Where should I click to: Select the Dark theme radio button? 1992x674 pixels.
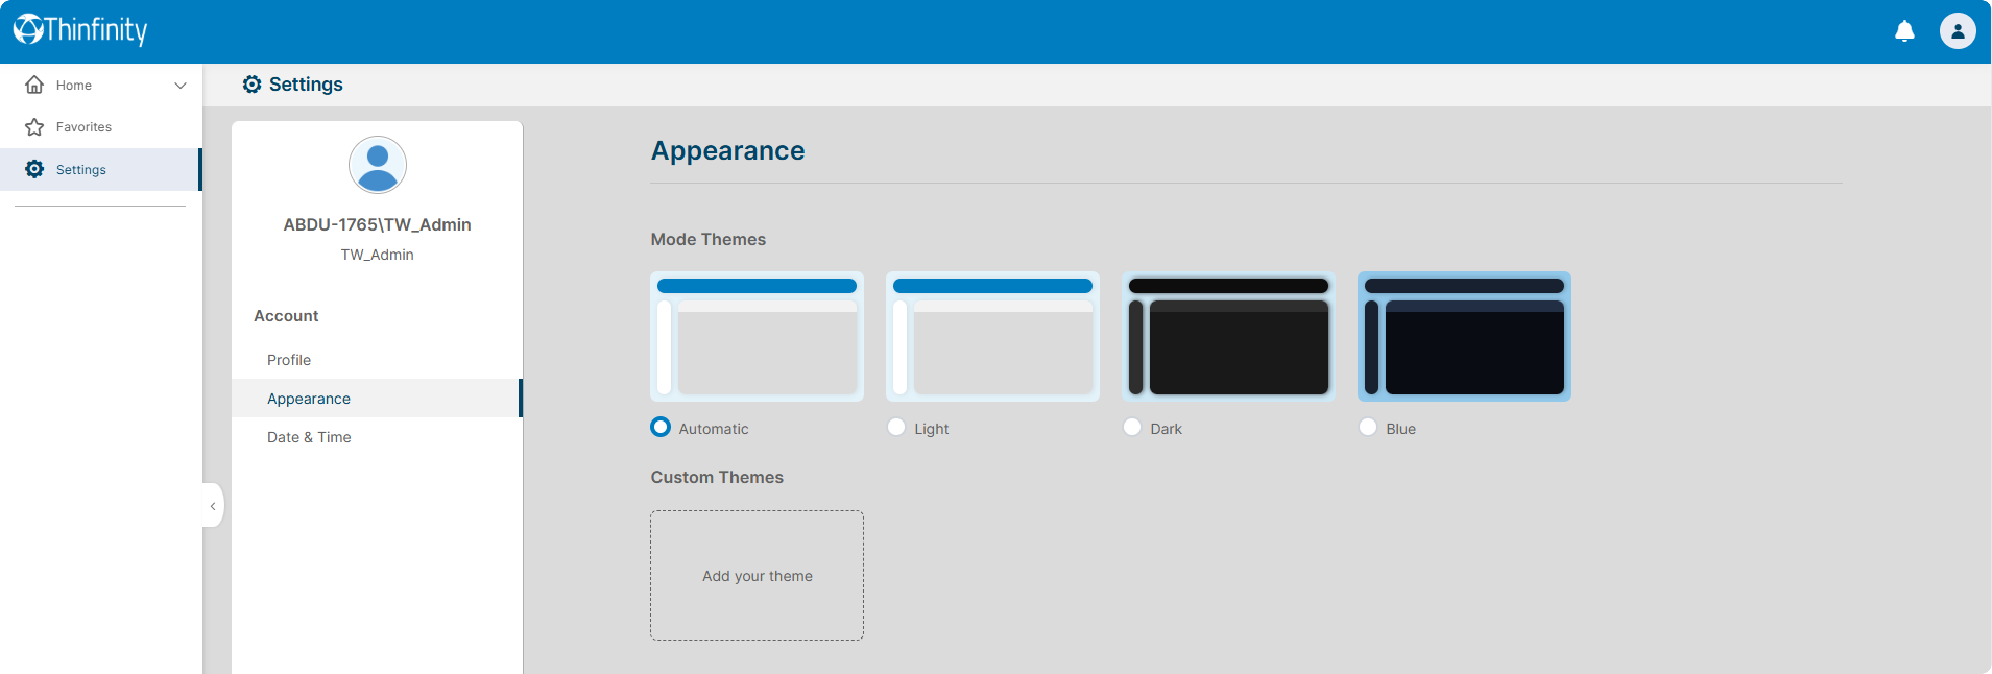[1132, 427]
